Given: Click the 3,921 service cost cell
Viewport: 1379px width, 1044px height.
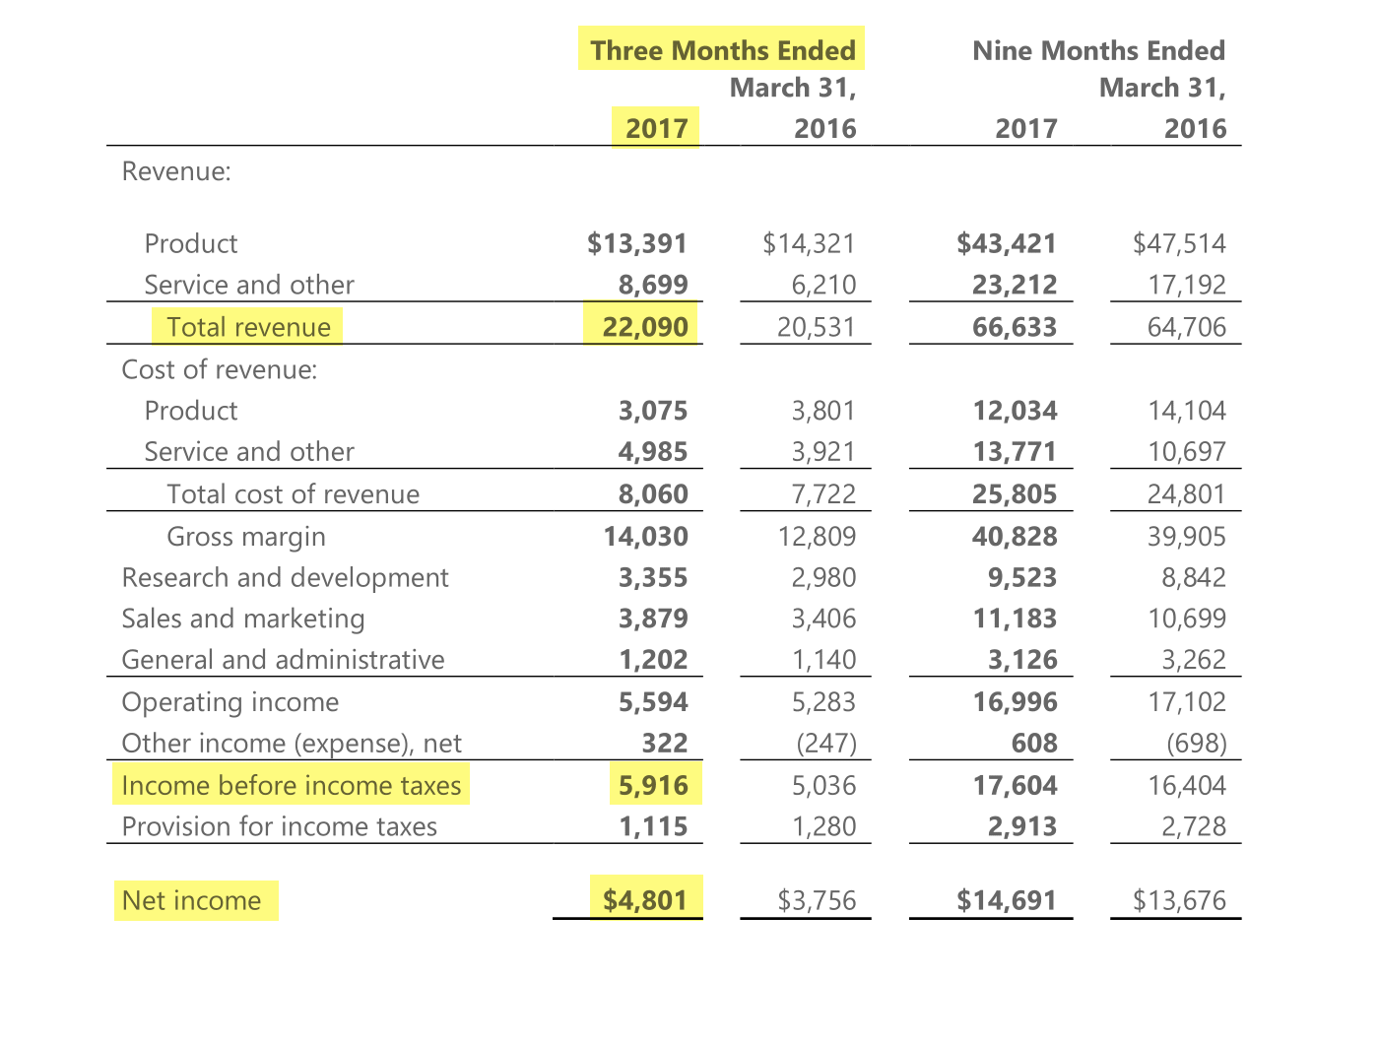Looking at the screenshot, I should (823, 451).
